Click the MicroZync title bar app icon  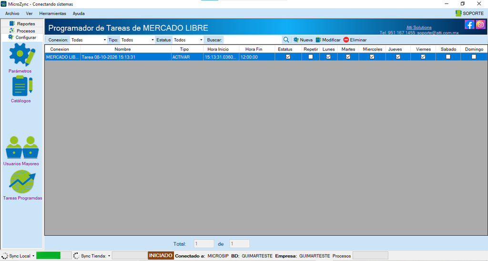pos(4,4)
